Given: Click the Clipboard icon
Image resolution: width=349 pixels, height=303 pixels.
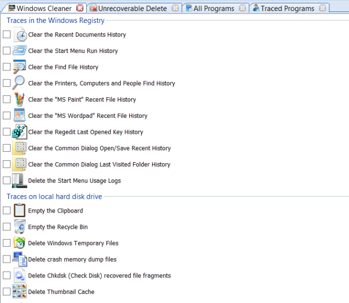Looking at the screenshot, I should tap(19, 210).
